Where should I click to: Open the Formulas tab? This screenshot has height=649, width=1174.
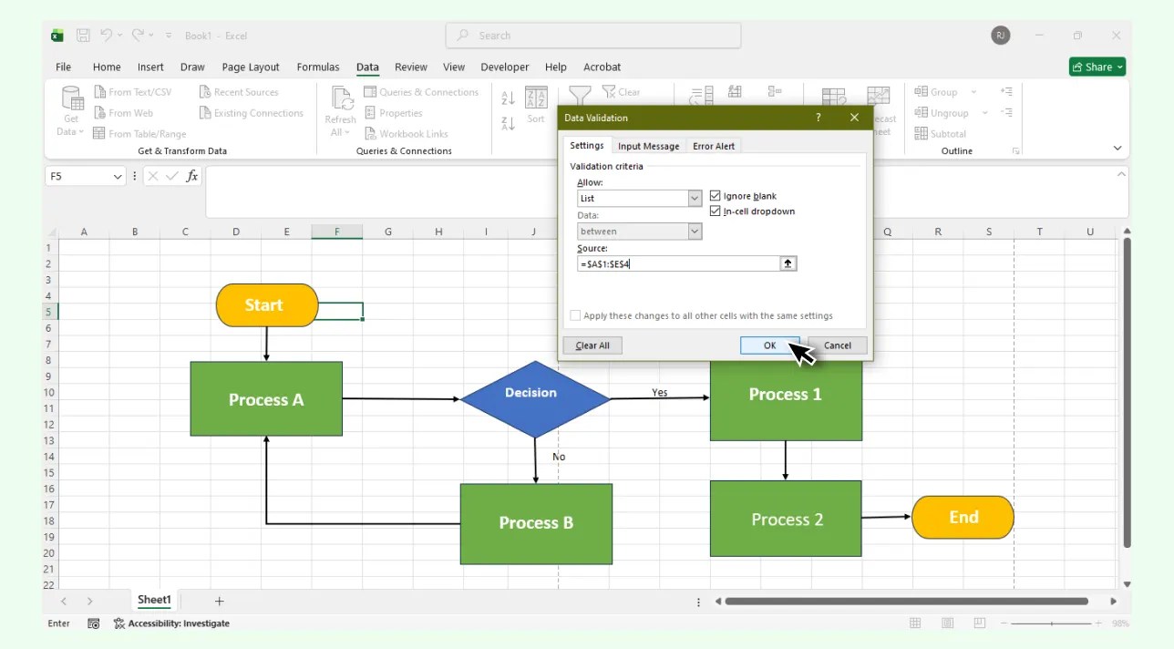[x=318, y=67]
